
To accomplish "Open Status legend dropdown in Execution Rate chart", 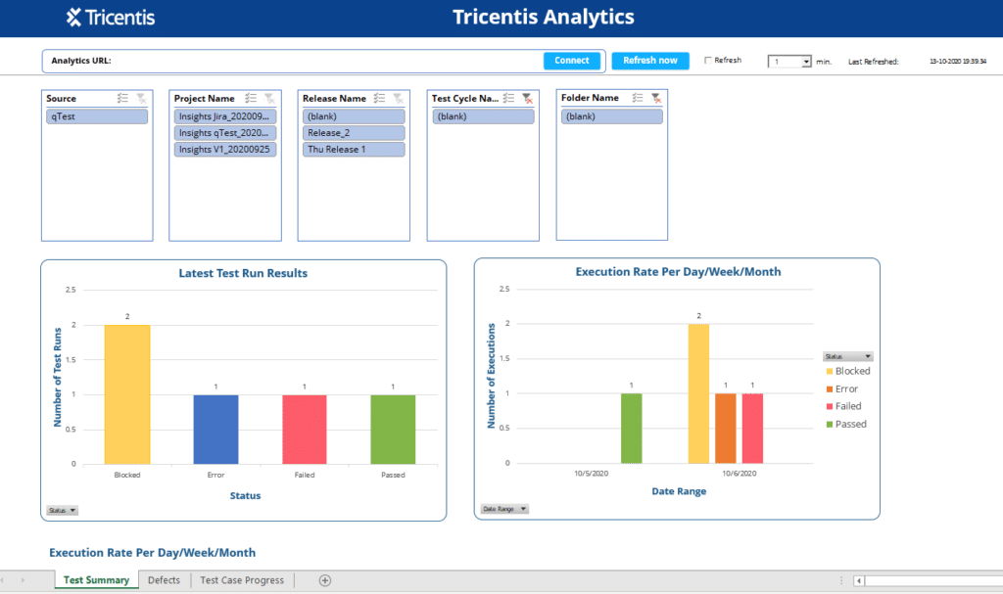I will click(x=847, y=356).
